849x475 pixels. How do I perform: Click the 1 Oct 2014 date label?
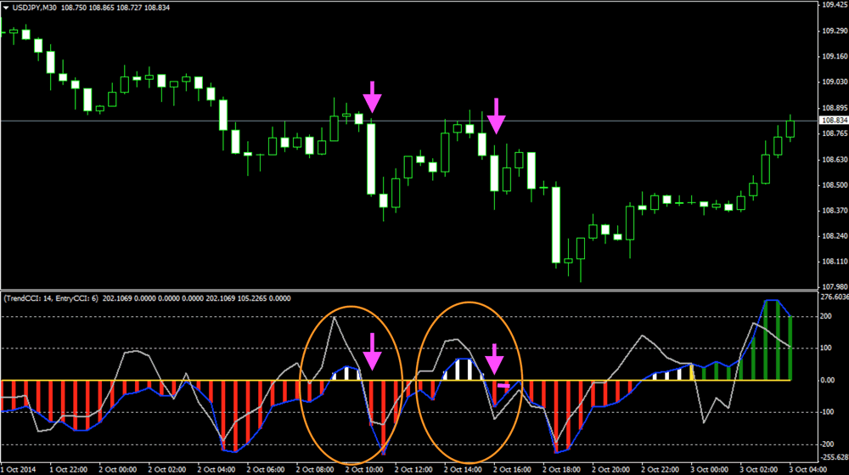[19, 470]
